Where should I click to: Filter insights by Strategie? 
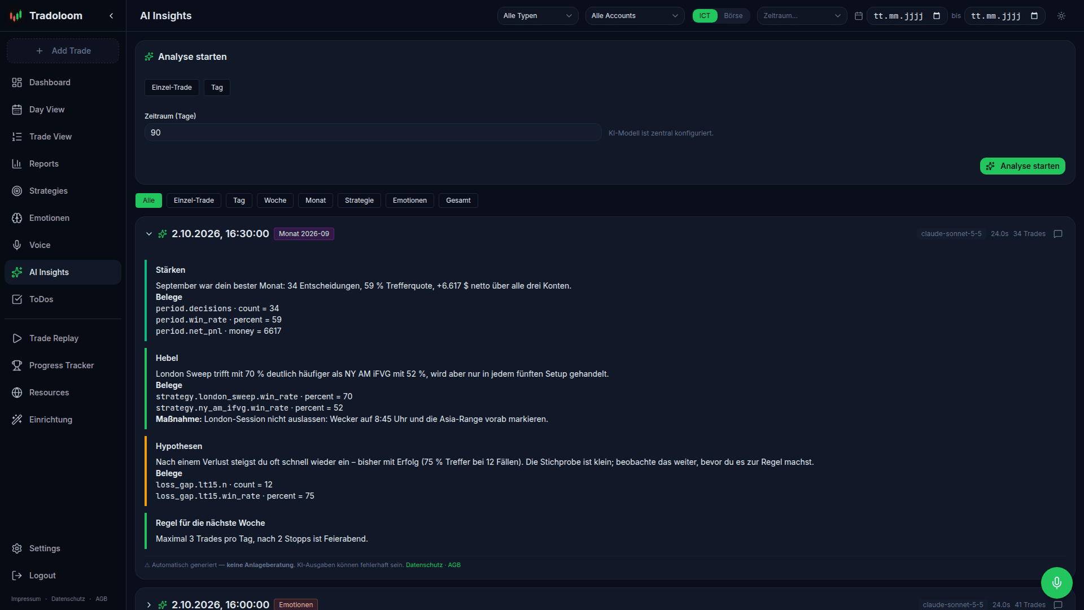pyautogui.click(x=359, y=201)
